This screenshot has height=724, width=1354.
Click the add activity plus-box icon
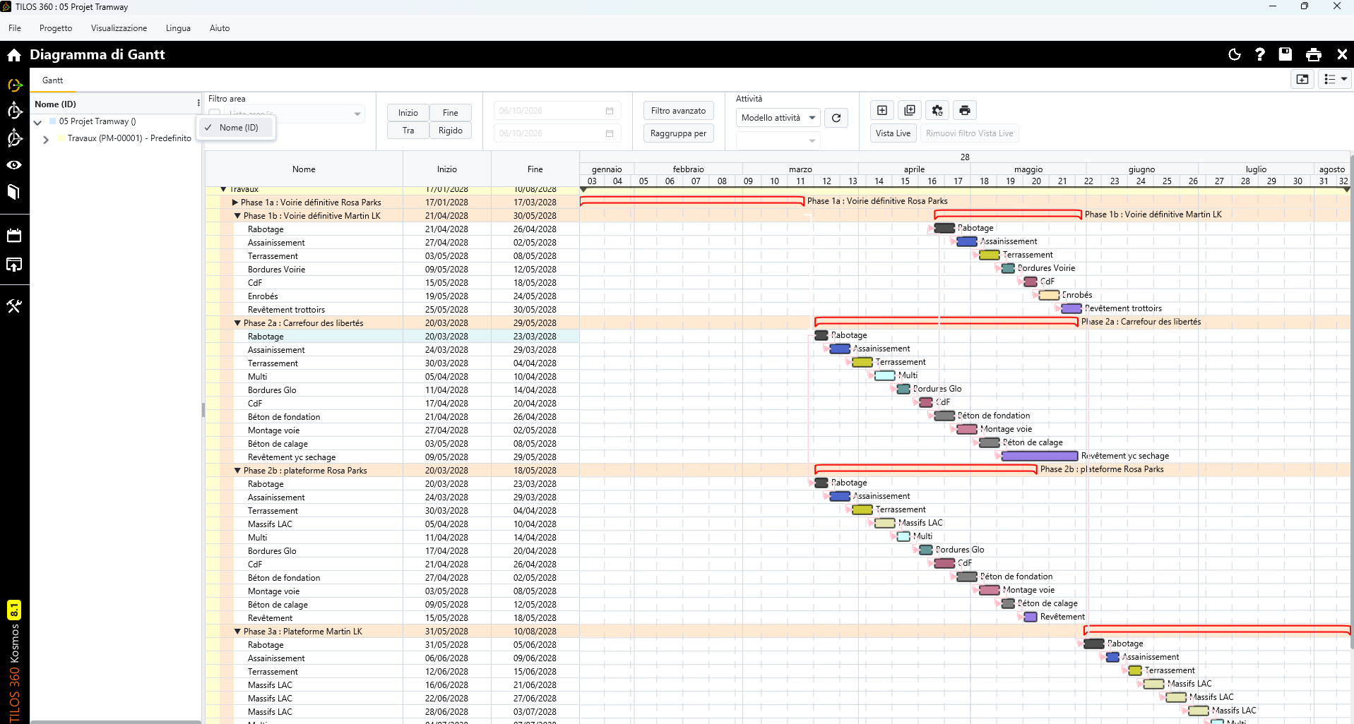pyautogui.click(x=882, y=110)
